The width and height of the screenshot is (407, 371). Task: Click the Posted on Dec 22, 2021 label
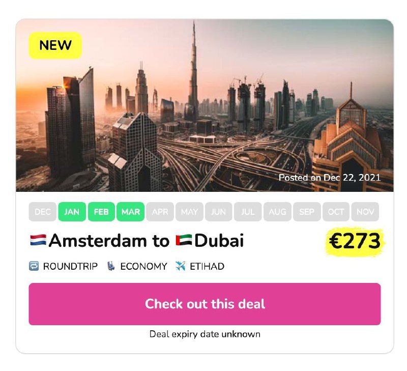(x=329, y=178)
